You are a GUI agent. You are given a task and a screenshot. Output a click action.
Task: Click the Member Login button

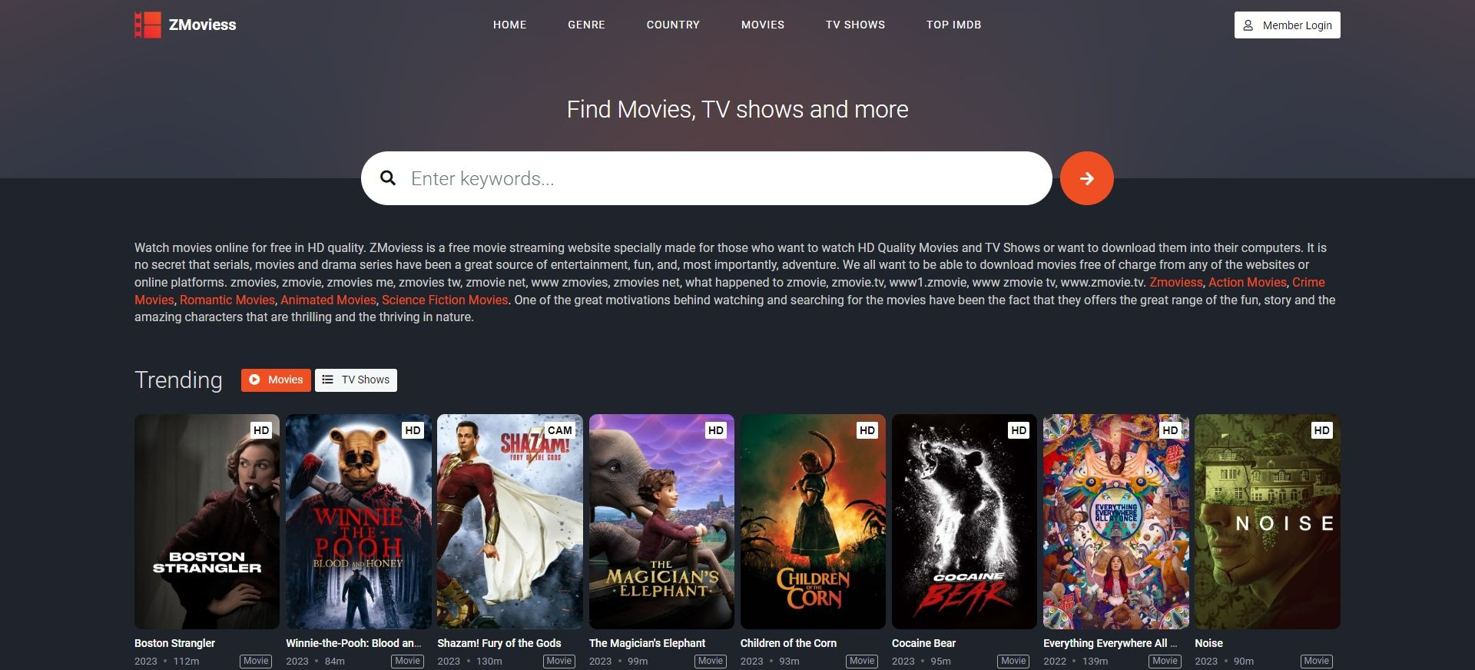(1287, 25)
